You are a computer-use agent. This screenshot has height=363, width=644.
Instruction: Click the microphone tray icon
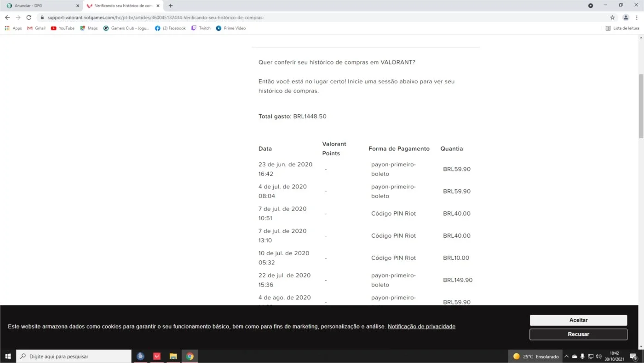pos(582,357)
